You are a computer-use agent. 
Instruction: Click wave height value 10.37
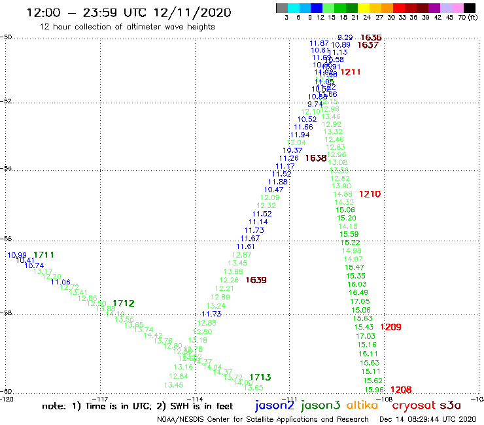[x=292, y=150]
